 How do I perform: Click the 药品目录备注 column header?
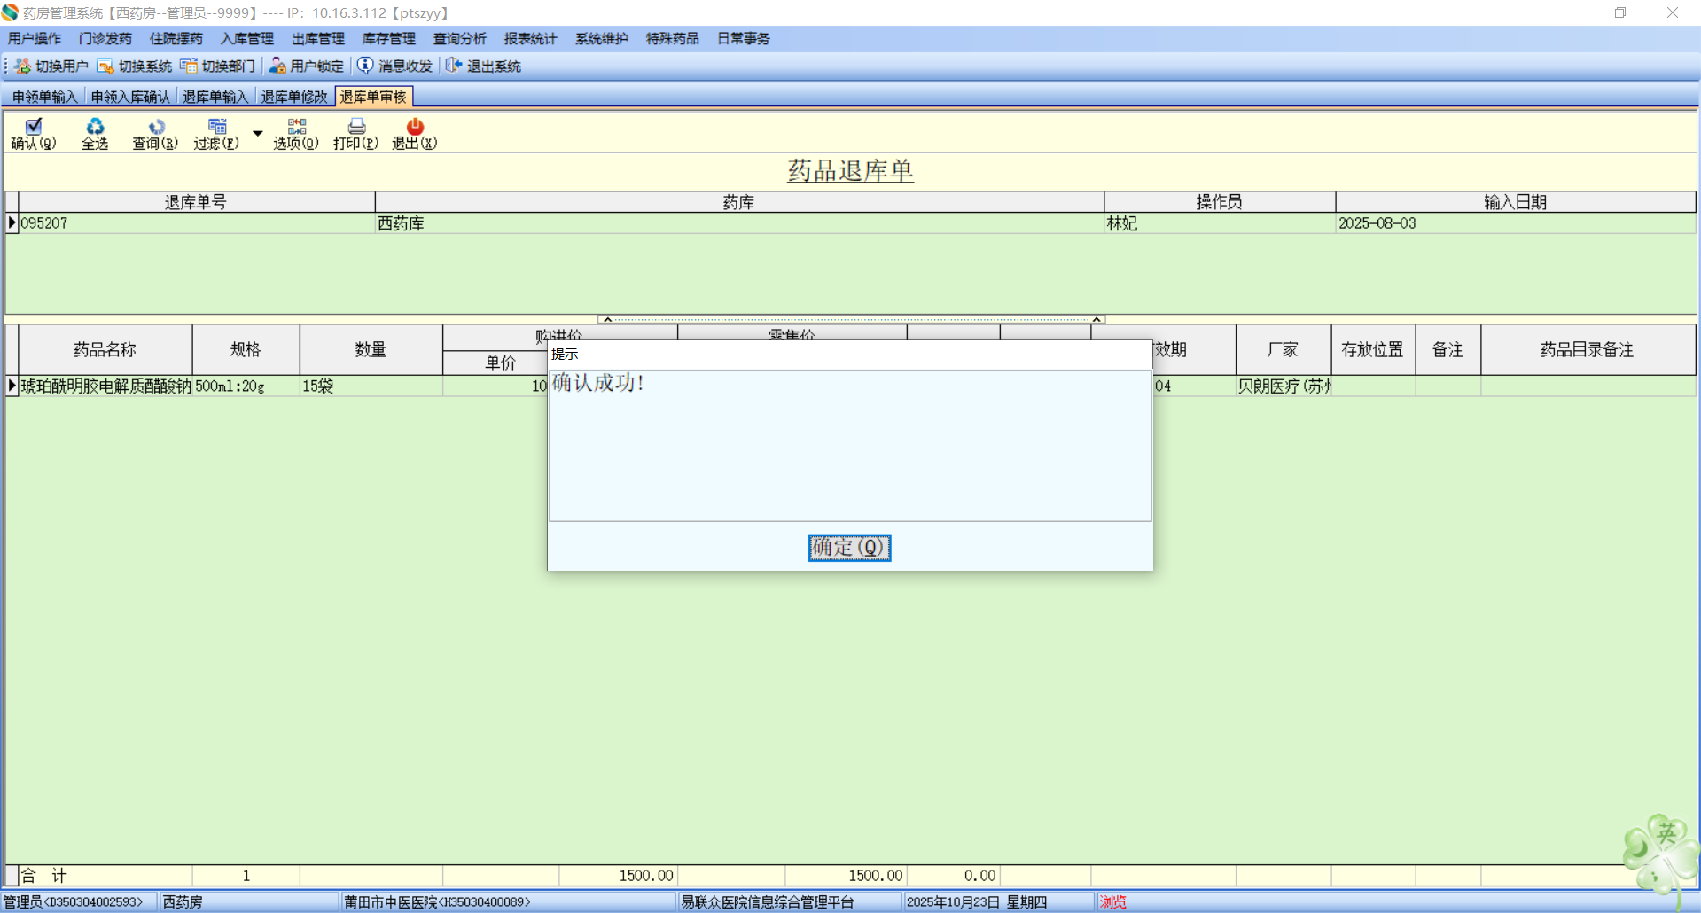[1588, 349]
